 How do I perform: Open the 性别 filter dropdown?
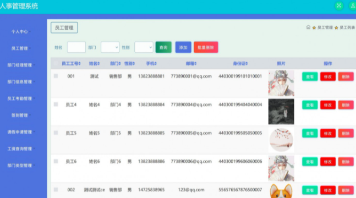(x=144, y=47)
